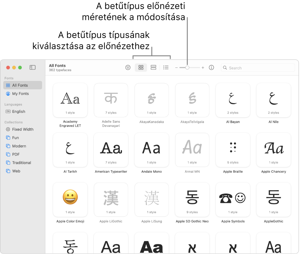Open the filter options icon
The image size is (300, 254).
pos(128,68)
